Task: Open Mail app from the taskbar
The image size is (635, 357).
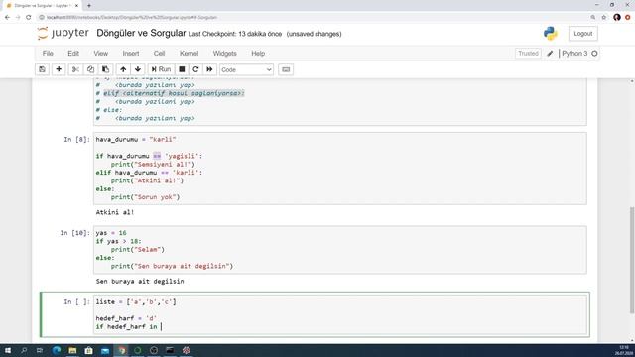Action: [105, 350]
